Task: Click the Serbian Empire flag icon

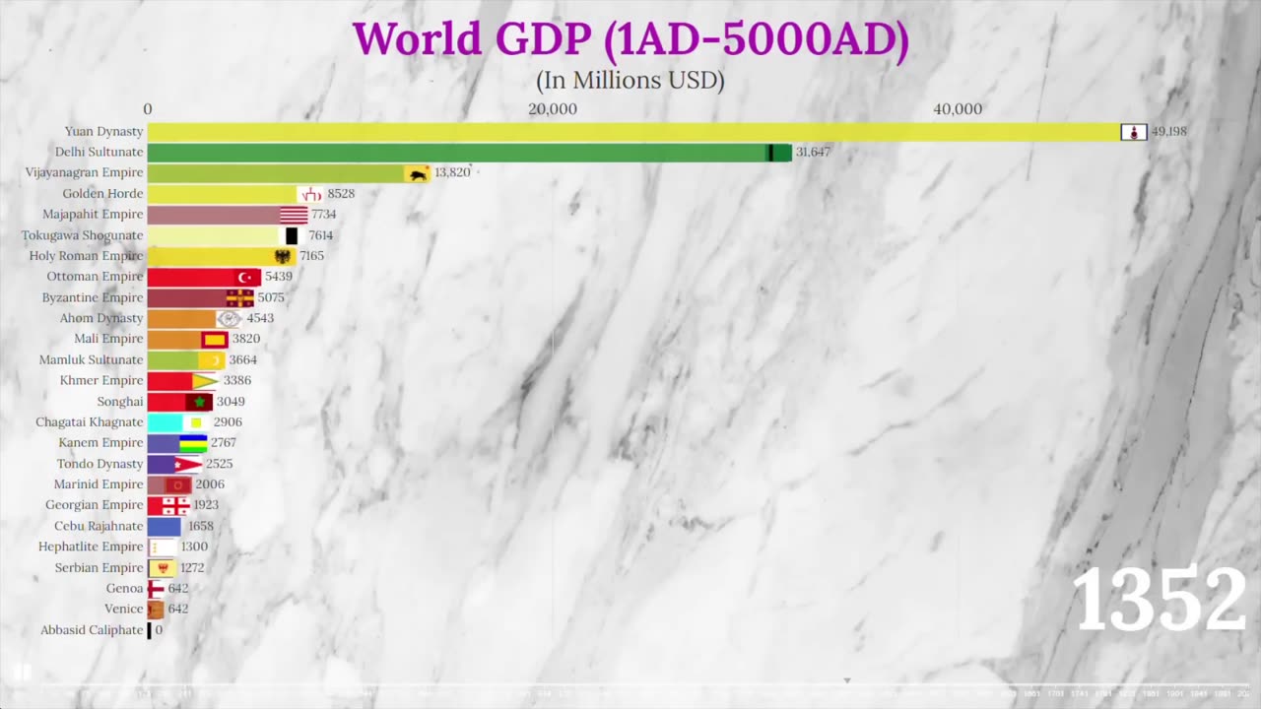Action: click(x=163, y=568)
